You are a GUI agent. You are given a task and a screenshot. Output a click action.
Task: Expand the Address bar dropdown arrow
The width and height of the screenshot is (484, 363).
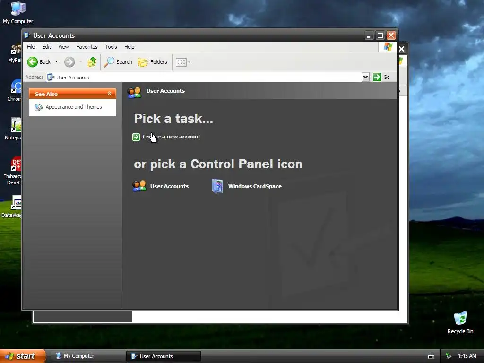pyautogui.click(x=365, y=77)
